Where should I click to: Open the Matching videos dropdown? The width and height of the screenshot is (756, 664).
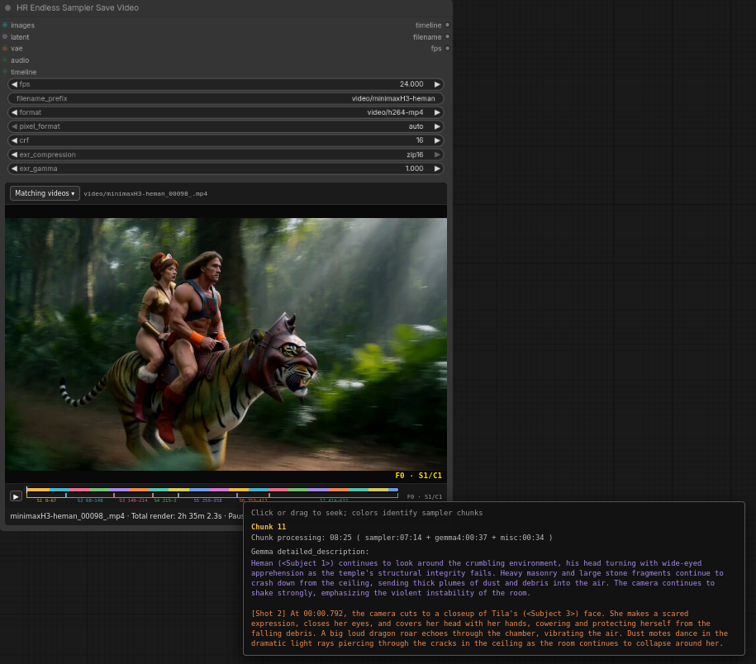[45, 193]
